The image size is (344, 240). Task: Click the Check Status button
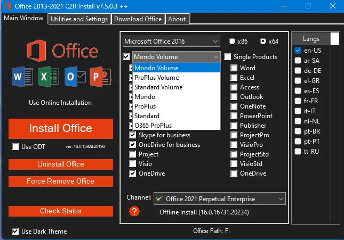pyautogui.click(x=61, y=211)
